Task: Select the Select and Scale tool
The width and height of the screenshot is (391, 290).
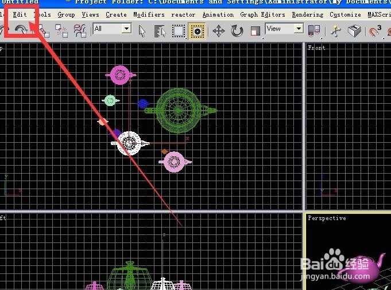Action: click(255, 32)
